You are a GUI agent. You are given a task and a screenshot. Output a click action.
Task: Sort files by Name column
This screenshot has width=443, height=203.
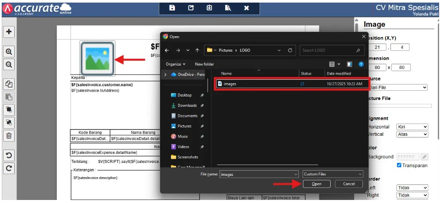[x=226, y=74]
